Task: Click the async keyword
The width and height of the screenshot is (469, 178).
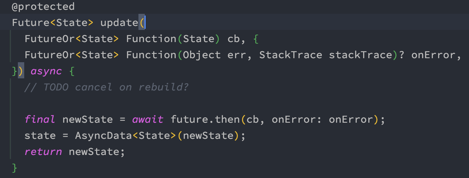Action: click(46, 71)
